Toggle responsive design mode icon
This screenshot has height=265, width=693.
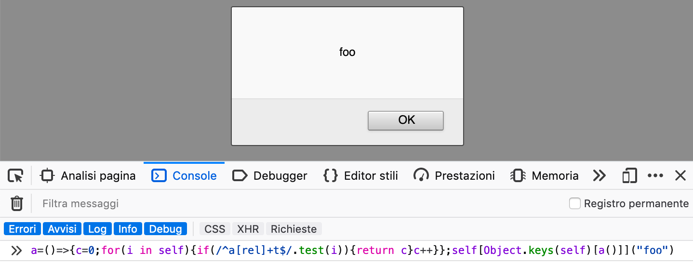(629, 176)
